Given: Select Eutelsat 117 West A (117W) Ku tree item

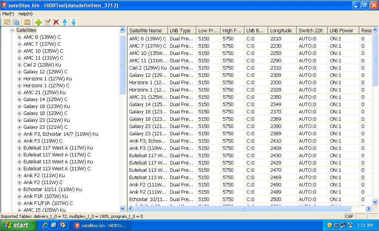Looking at the screenshot, I should point(58,148).
